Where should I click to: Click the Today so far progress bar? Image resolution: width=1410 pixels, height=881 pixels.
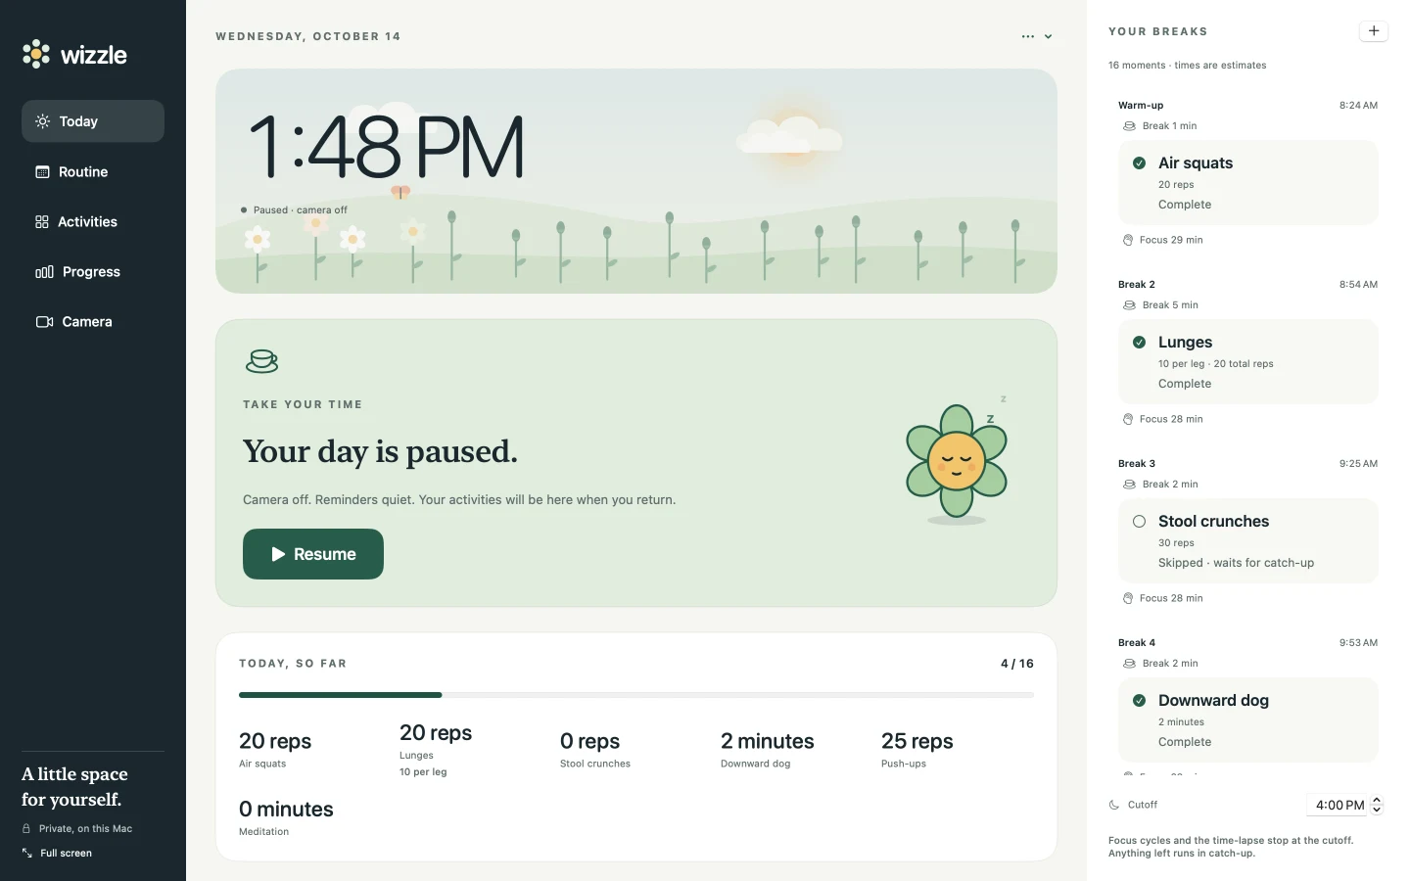pyautogui.click(x=636, y=695)
